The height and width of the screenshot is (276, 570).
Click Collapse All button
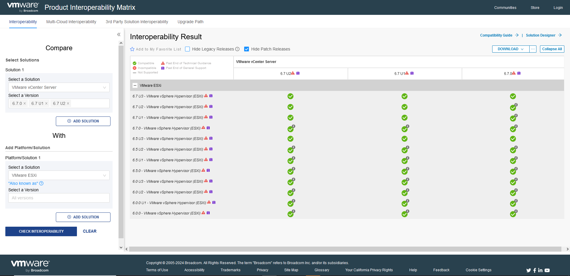(x=552, y=49)
